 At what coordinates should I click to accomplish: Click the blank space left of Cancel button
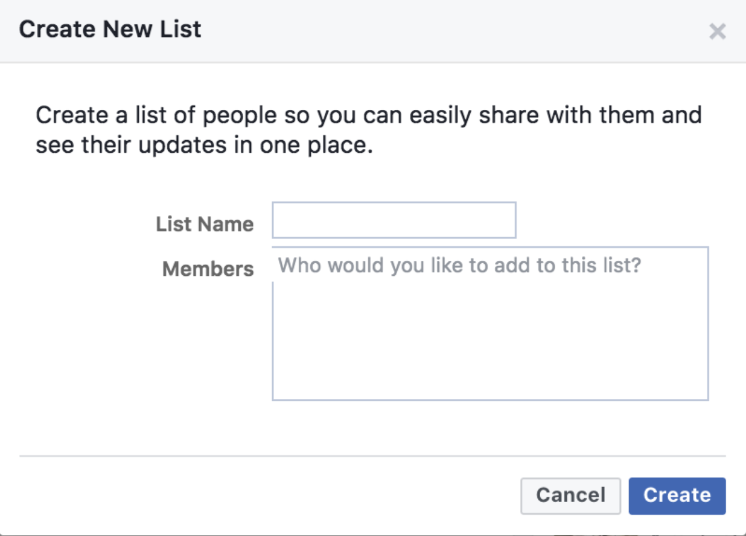click(272, 496)
